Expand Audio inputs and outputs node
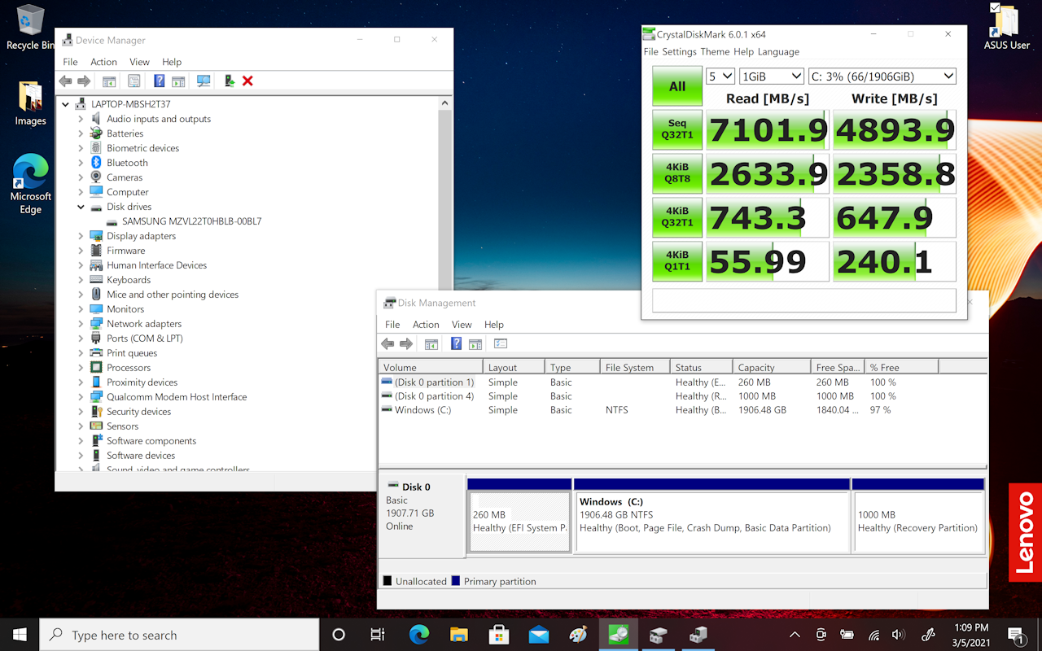The image size is (1042, 651). click(x=81, y=119)
